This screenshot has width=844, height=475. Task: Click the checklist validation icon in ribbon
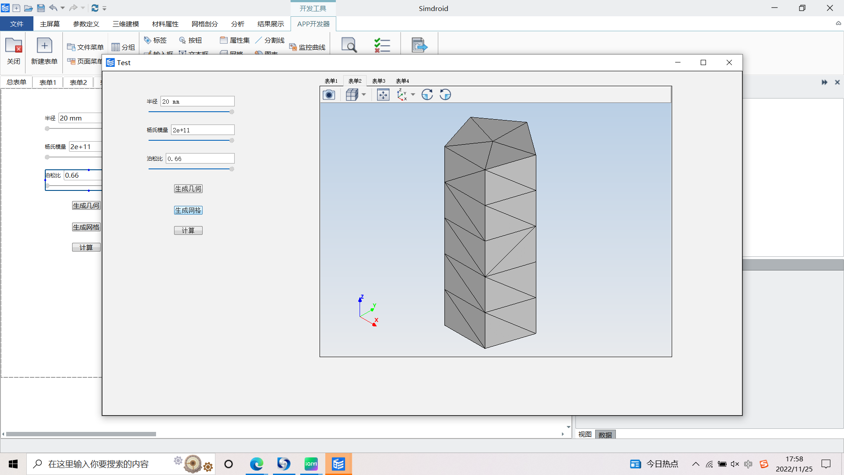pos(382,45)
